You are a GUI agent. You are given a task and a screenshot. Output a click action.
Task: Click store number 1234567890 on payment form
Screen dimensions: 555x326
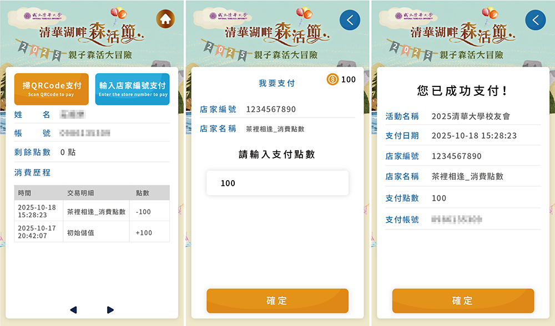[271, 109]
